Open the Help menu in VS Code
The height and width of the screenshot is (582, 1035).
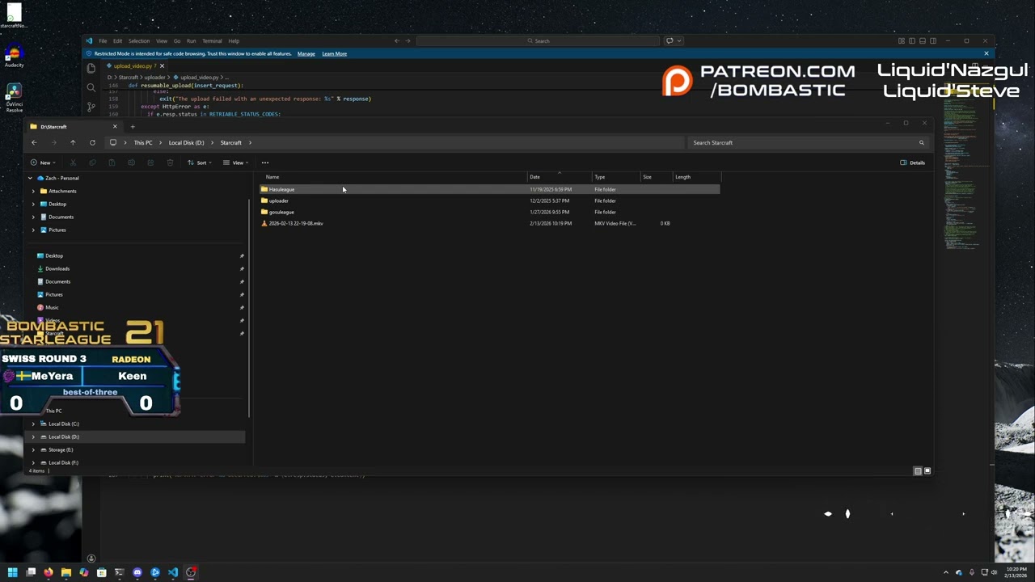tap(234, 40)
